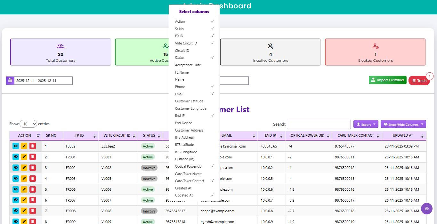This screenshot has height=224, width=437.
Task: Focus the table Search input box
Action: (319, 124)
